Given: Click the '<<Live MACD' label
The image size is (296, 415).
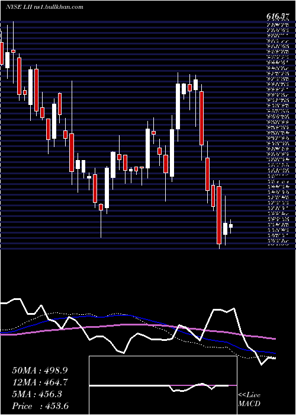Looking at the screenshot, I should coord(249,400).
